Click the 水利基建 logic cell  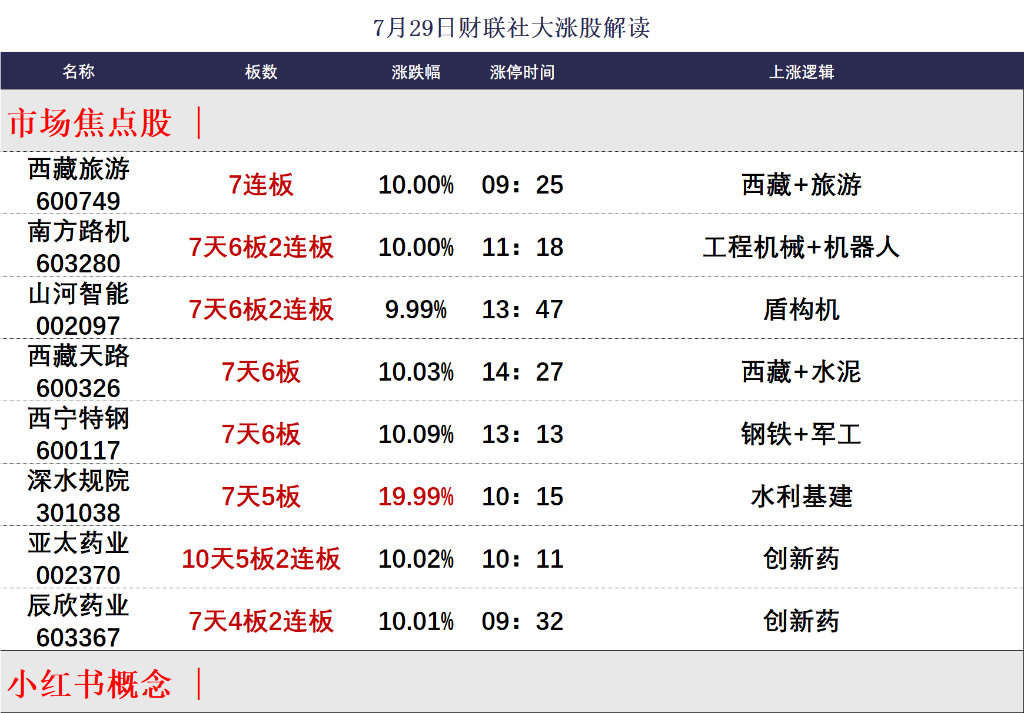pyautogui.click(x=802, y=497)
